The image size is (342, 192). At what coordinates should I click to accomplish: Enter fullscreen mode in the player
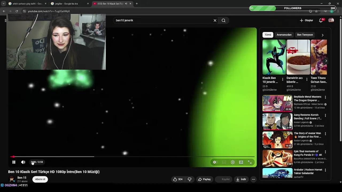pyautogui.click(x=250, y=162)
